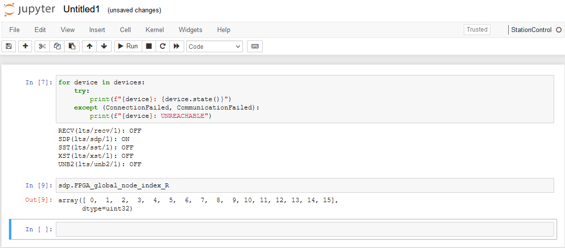Click the cell containing sdp.FPGA_global_node_index_R

coord(305,185)
